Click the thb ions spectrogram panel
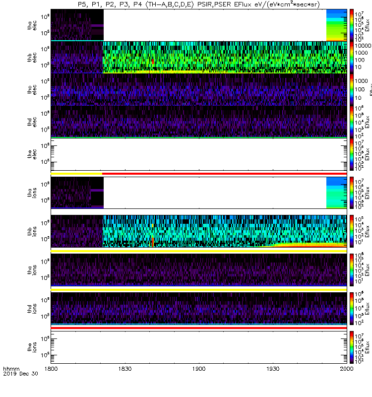Image resolution: width=372 pixels, height=397 pixels. [199, 231]
